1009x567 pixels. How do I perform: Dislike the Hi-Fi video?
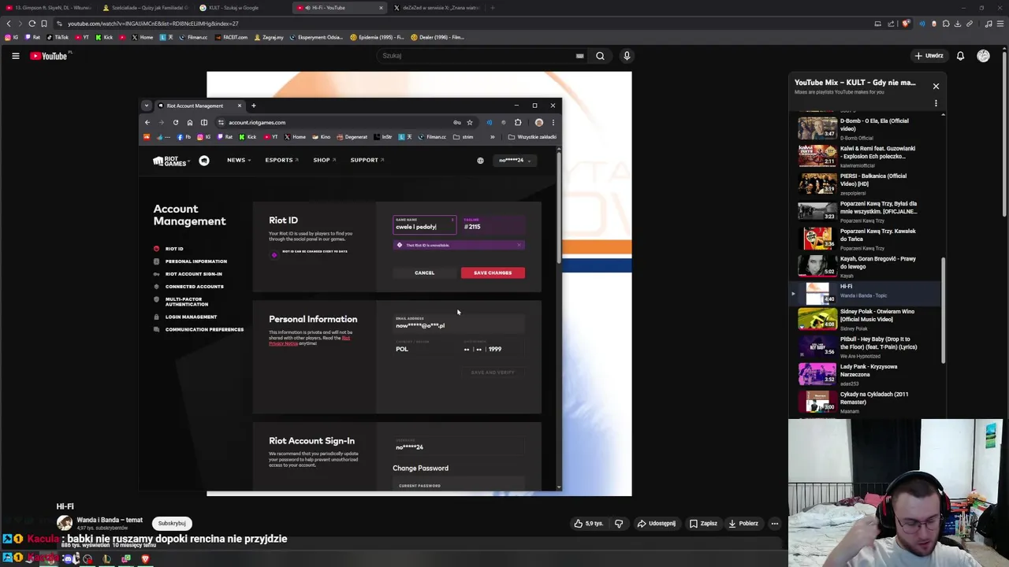619,524
